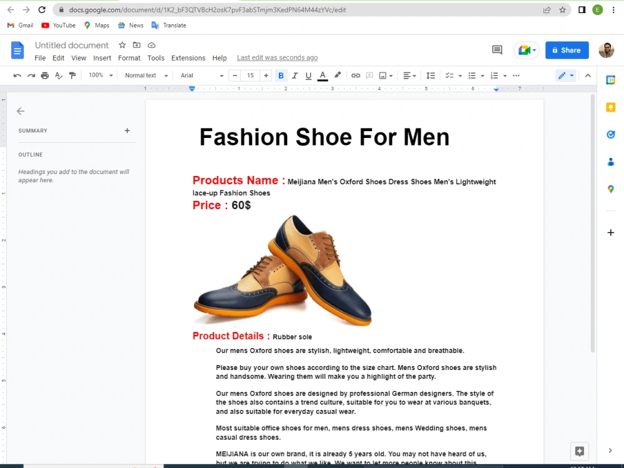Click the Share button

click(567, 50)
